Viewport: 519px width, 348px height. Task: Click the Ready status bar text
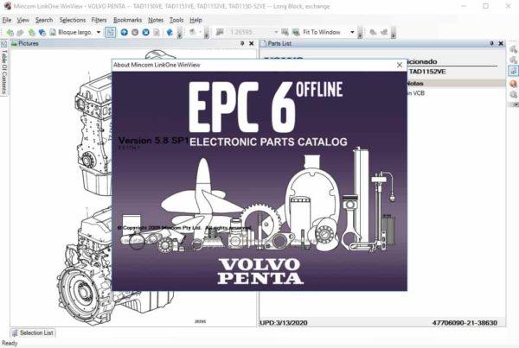[10, 344]
